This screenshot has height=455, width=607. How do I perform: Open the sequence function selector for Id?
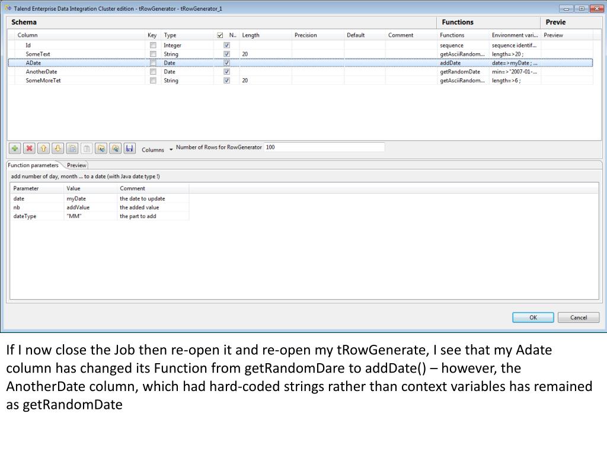[463, 45]
